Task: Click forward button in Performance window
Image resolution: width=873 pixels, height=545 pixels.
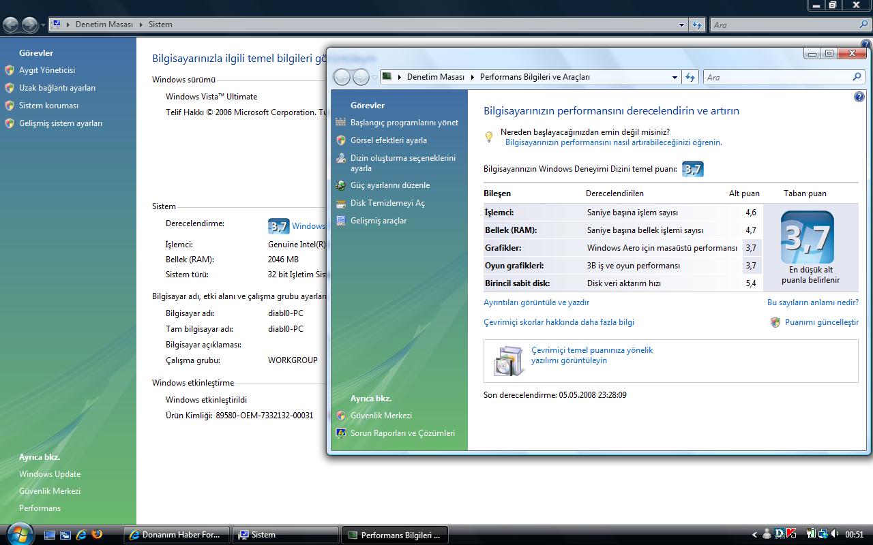Action: pos(361,77)
